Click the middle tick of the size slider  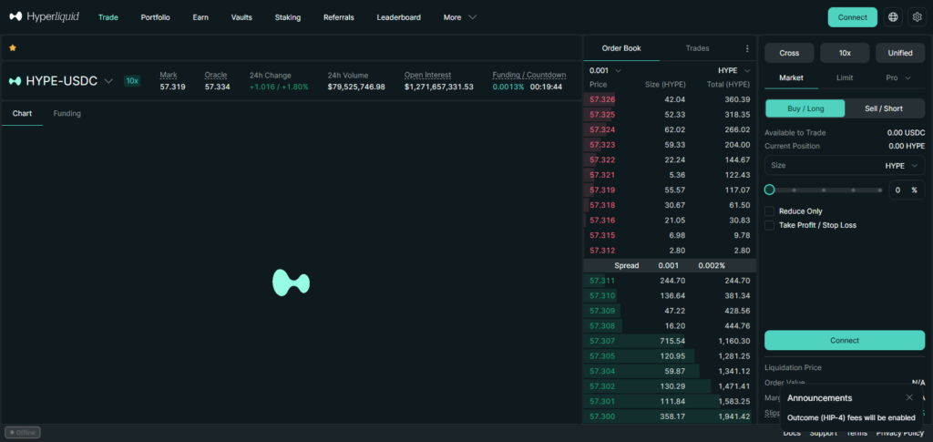824,190
